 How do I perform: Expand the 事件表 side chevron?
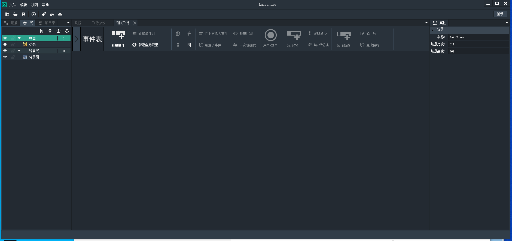(x=77, y=39)
